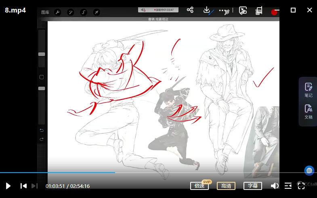This screenshot has width=317, height=198.
Task: Select the magic wand adjustments tool
Action: click(71, 13)
